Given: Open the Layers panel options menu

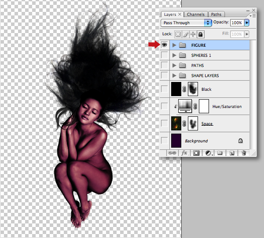Looking at the screenshot, I should [253, 16].
